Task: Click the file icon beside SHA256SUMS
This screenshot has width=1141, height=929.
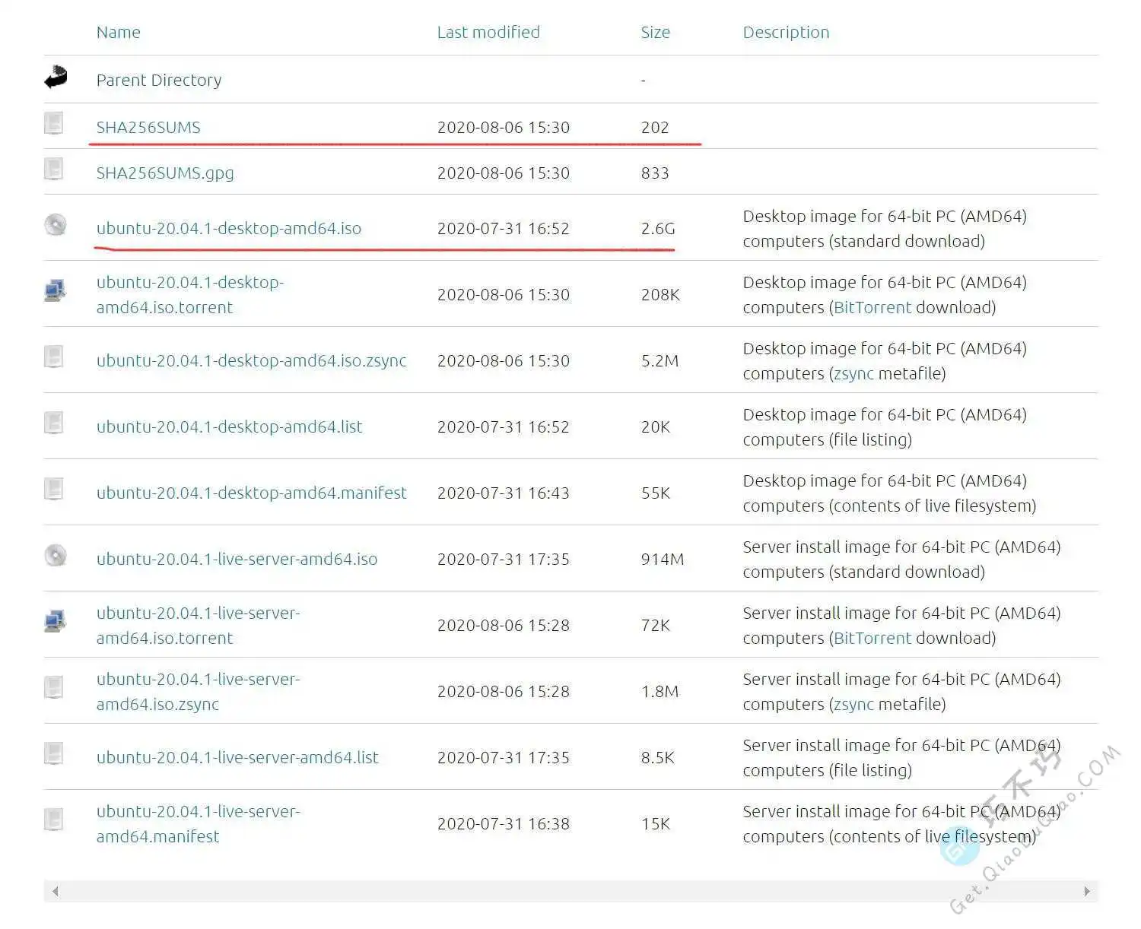Action: (54, 123)
